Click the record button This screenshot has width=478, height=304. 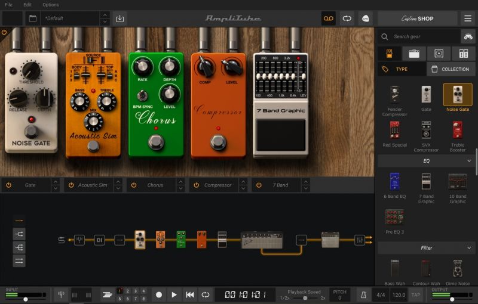pyautogui.click(x=159, y=294)
